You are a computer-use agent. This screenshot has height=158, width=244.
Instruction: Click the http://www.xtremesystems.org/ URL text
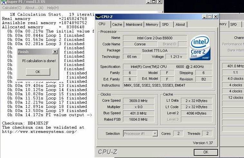(x=39, y=132)
